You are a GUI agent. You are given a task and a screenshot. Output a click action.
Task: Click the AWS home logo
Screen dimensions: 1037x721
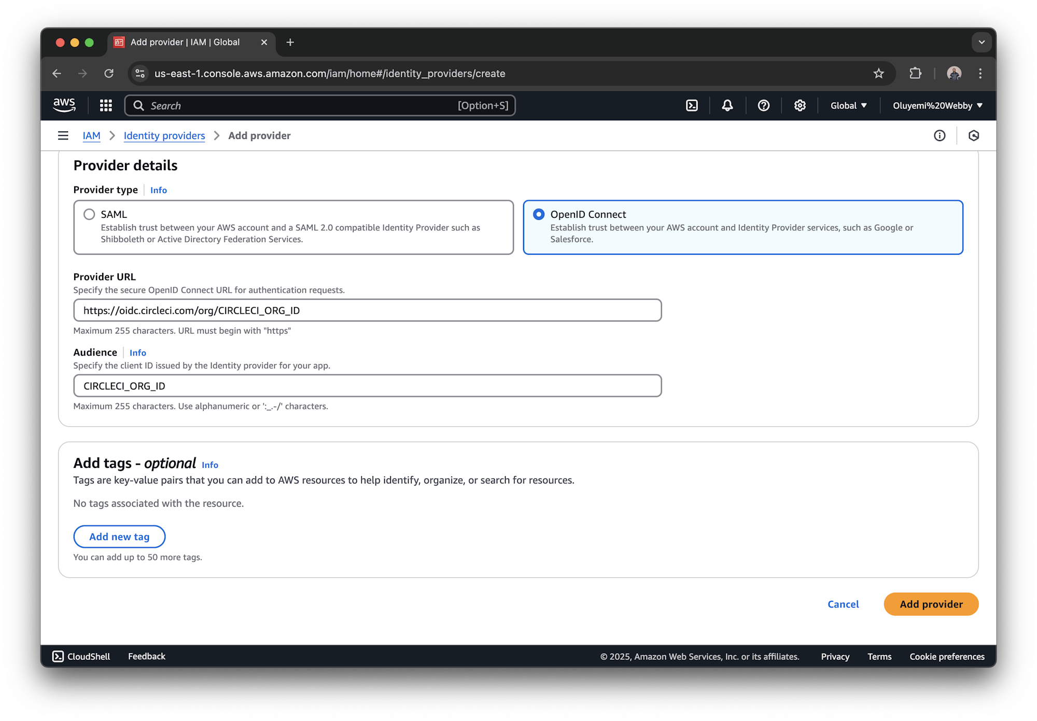64,105
